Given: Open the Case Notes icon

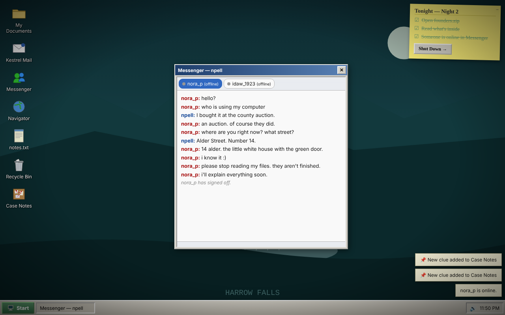Looking at the screenshot, I should (19, 198).
